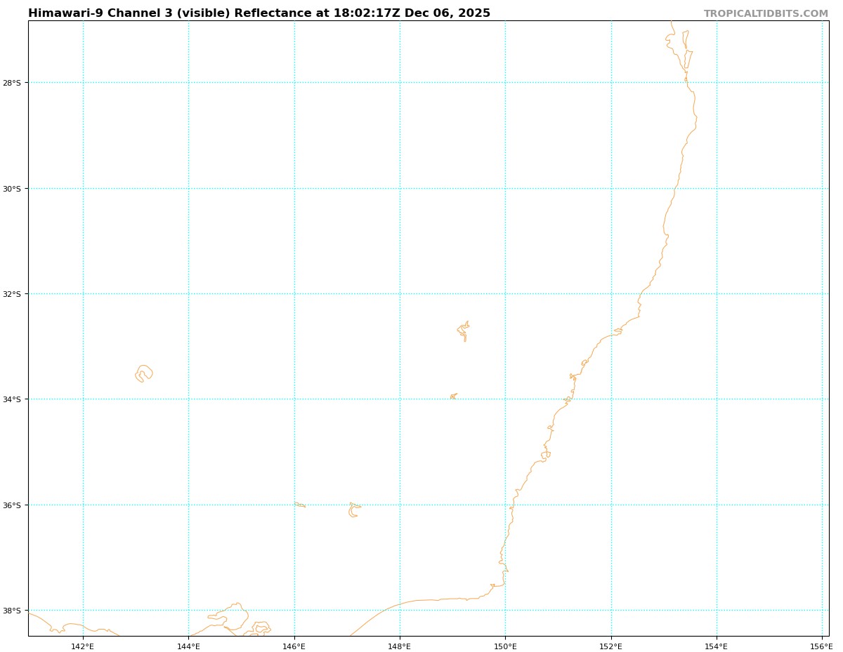This screenshot has height=652, width=843.
Task: Select the 144°E longitude label
Action: [x=188, y=646]
